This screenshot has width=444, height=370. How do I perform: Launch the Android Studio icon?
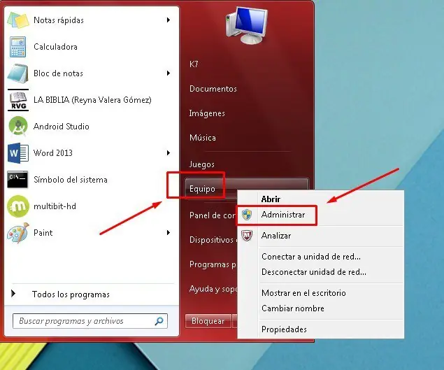coord(18,127)
